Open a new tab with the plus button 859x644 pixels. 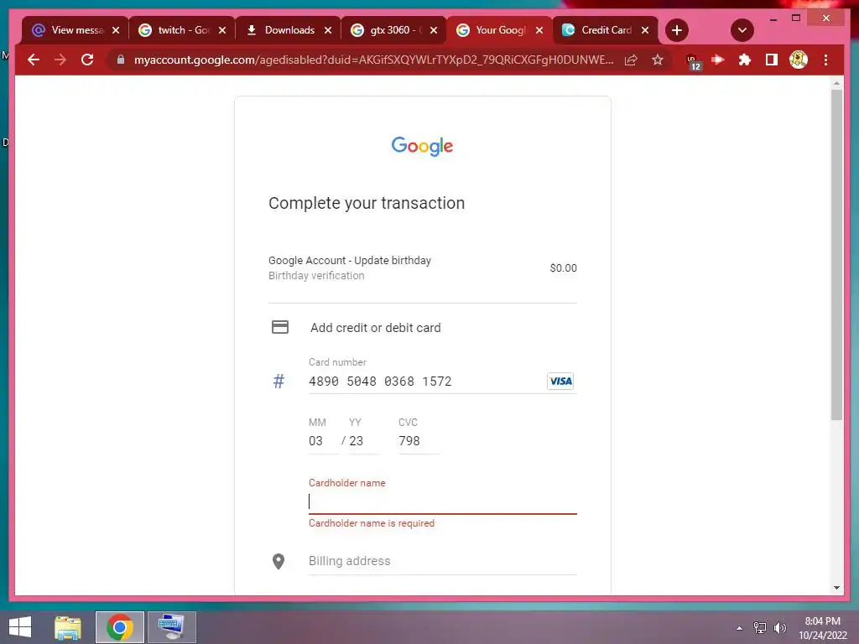pos(677,30)
